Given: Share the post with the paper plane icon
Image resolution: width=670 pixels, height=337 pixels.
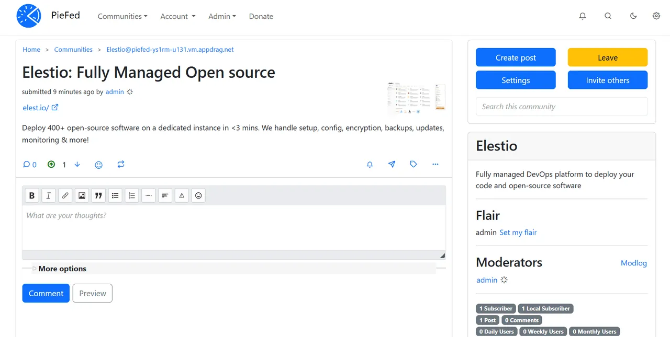Looking at the screenshot, I should click(x=392, y=165).
